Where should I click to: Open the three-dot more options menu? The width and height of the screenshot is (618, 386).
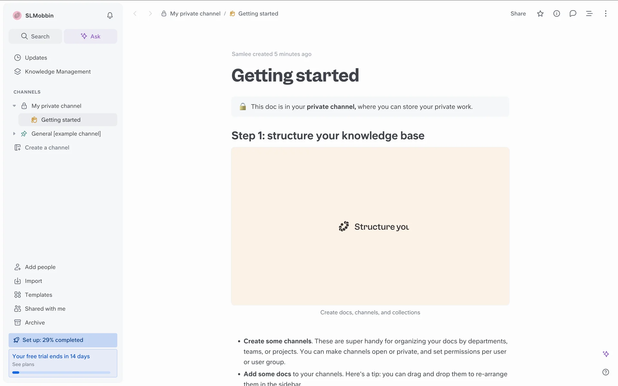[x=605, y=14]
